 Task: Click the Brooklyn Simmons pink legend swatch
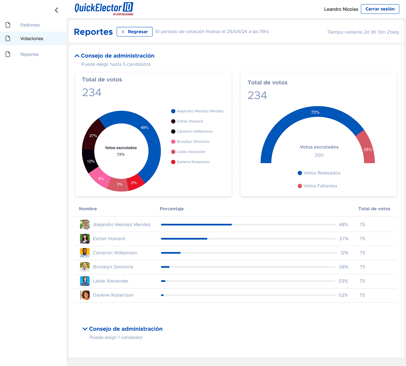point(173,142)
